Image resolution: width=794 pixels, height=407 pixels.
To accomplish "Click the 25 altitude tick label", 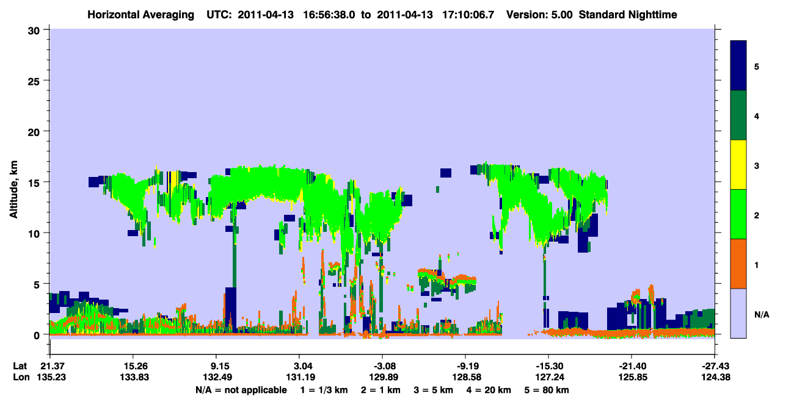I will (x=35, y=81).
